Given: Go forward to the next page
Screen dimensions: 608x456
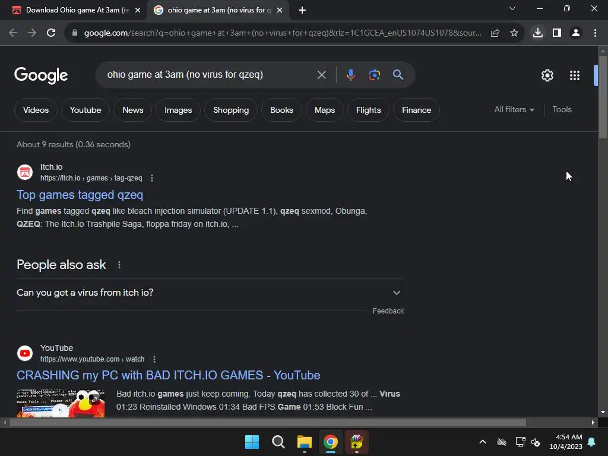Looking at the screenshot, I should pyautogui.click(x=32, y=33).
